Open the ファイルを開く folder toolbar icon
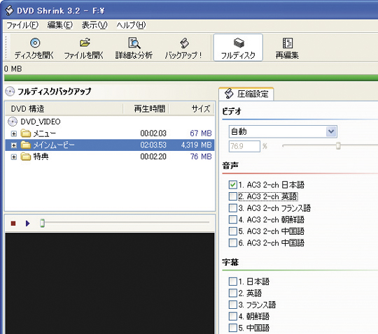378x334 pixels. coord(85,43)
